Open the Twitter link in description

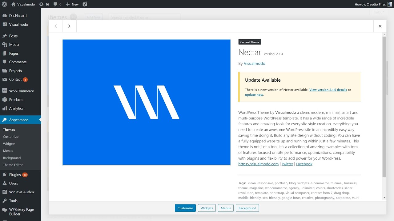(x=287, y=164)
